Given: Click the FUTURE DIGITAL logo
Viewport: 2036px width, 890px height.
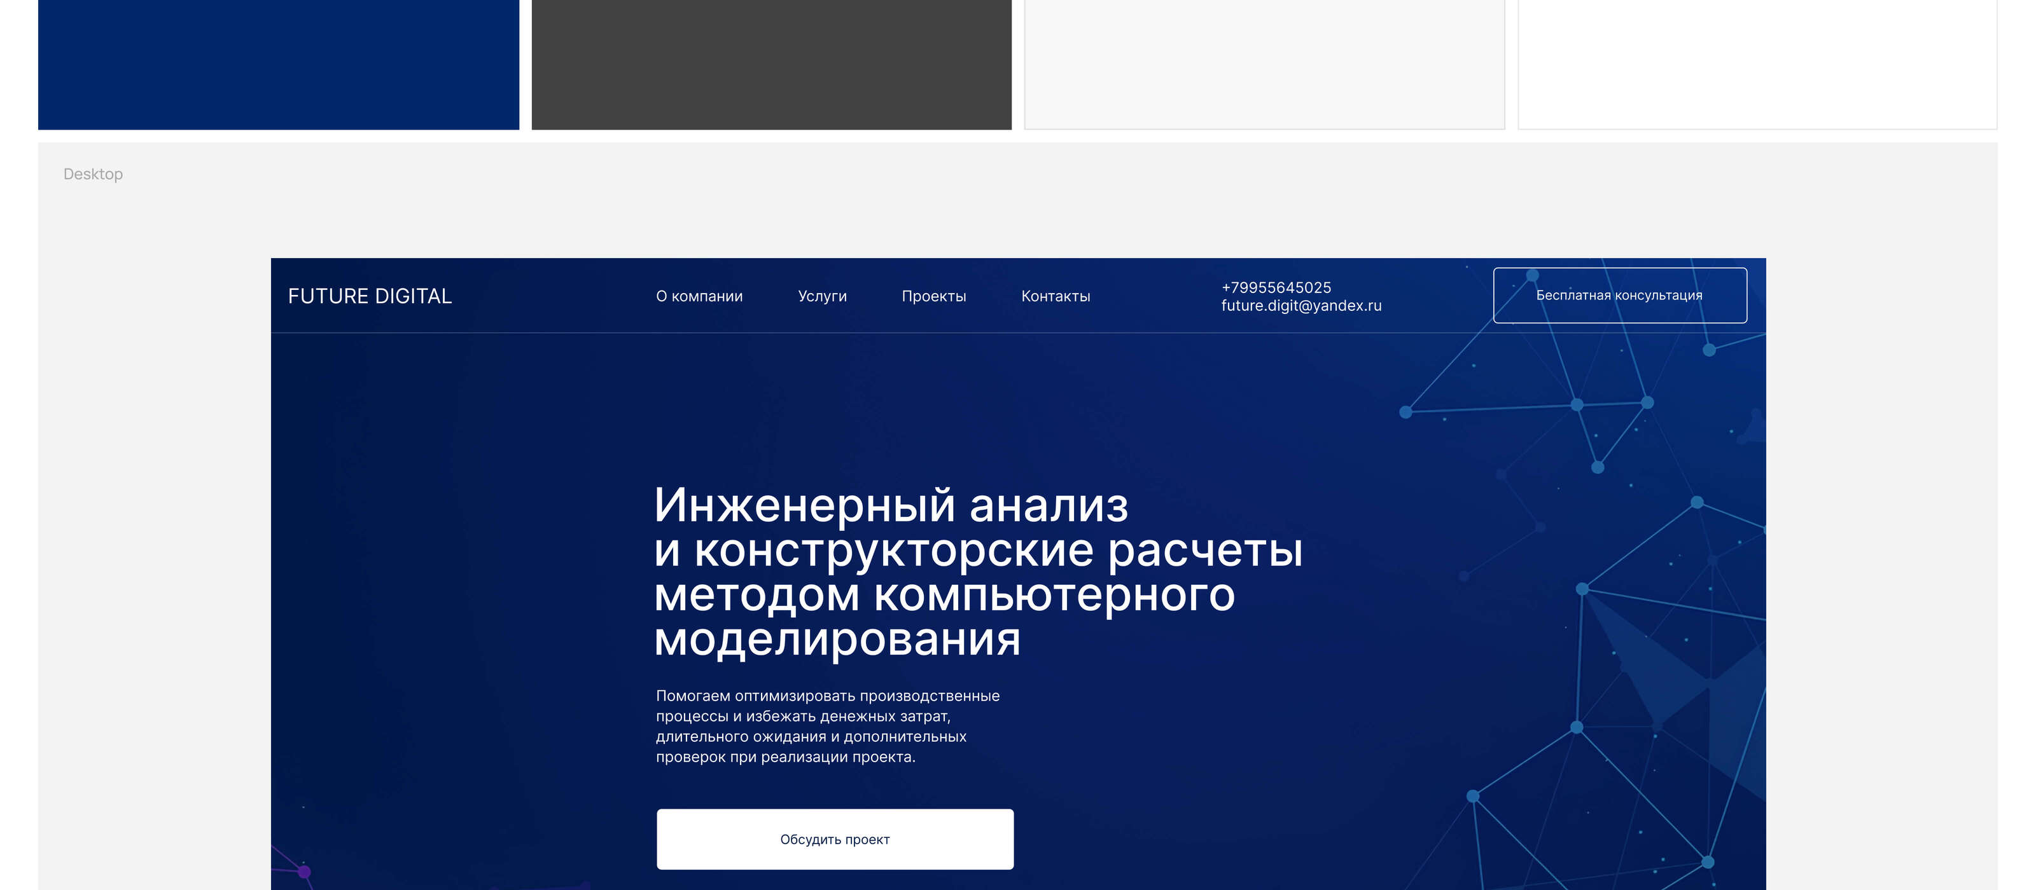Looking at the screenshot, I should click(370, 296).
